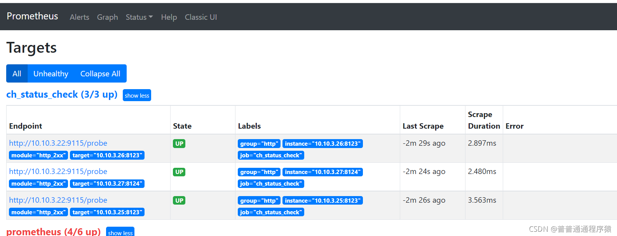Open prometheus (4/6 up) heading link
The width and height of the screenshot is (617, 236).
click(x=53, y=232)
